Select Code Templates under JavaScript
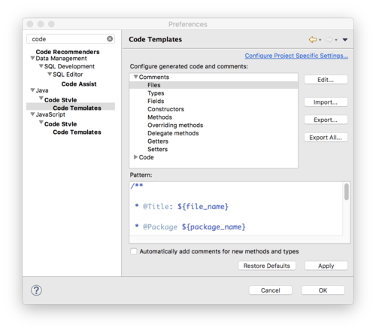 [x=77, y=132]
